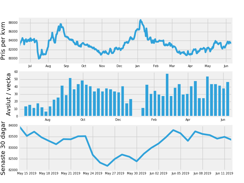Viewport: 244px width, 183px height.
Task: Click Apr under the Pris per kvm chart
Action: coord(190,66)
